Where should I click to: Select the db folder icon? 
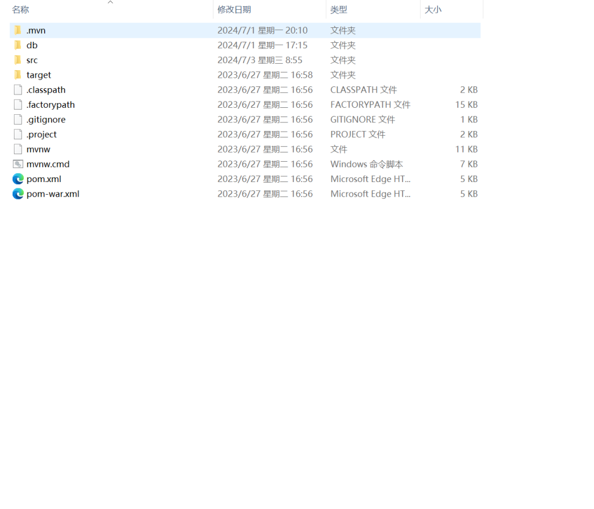point(18,45)
